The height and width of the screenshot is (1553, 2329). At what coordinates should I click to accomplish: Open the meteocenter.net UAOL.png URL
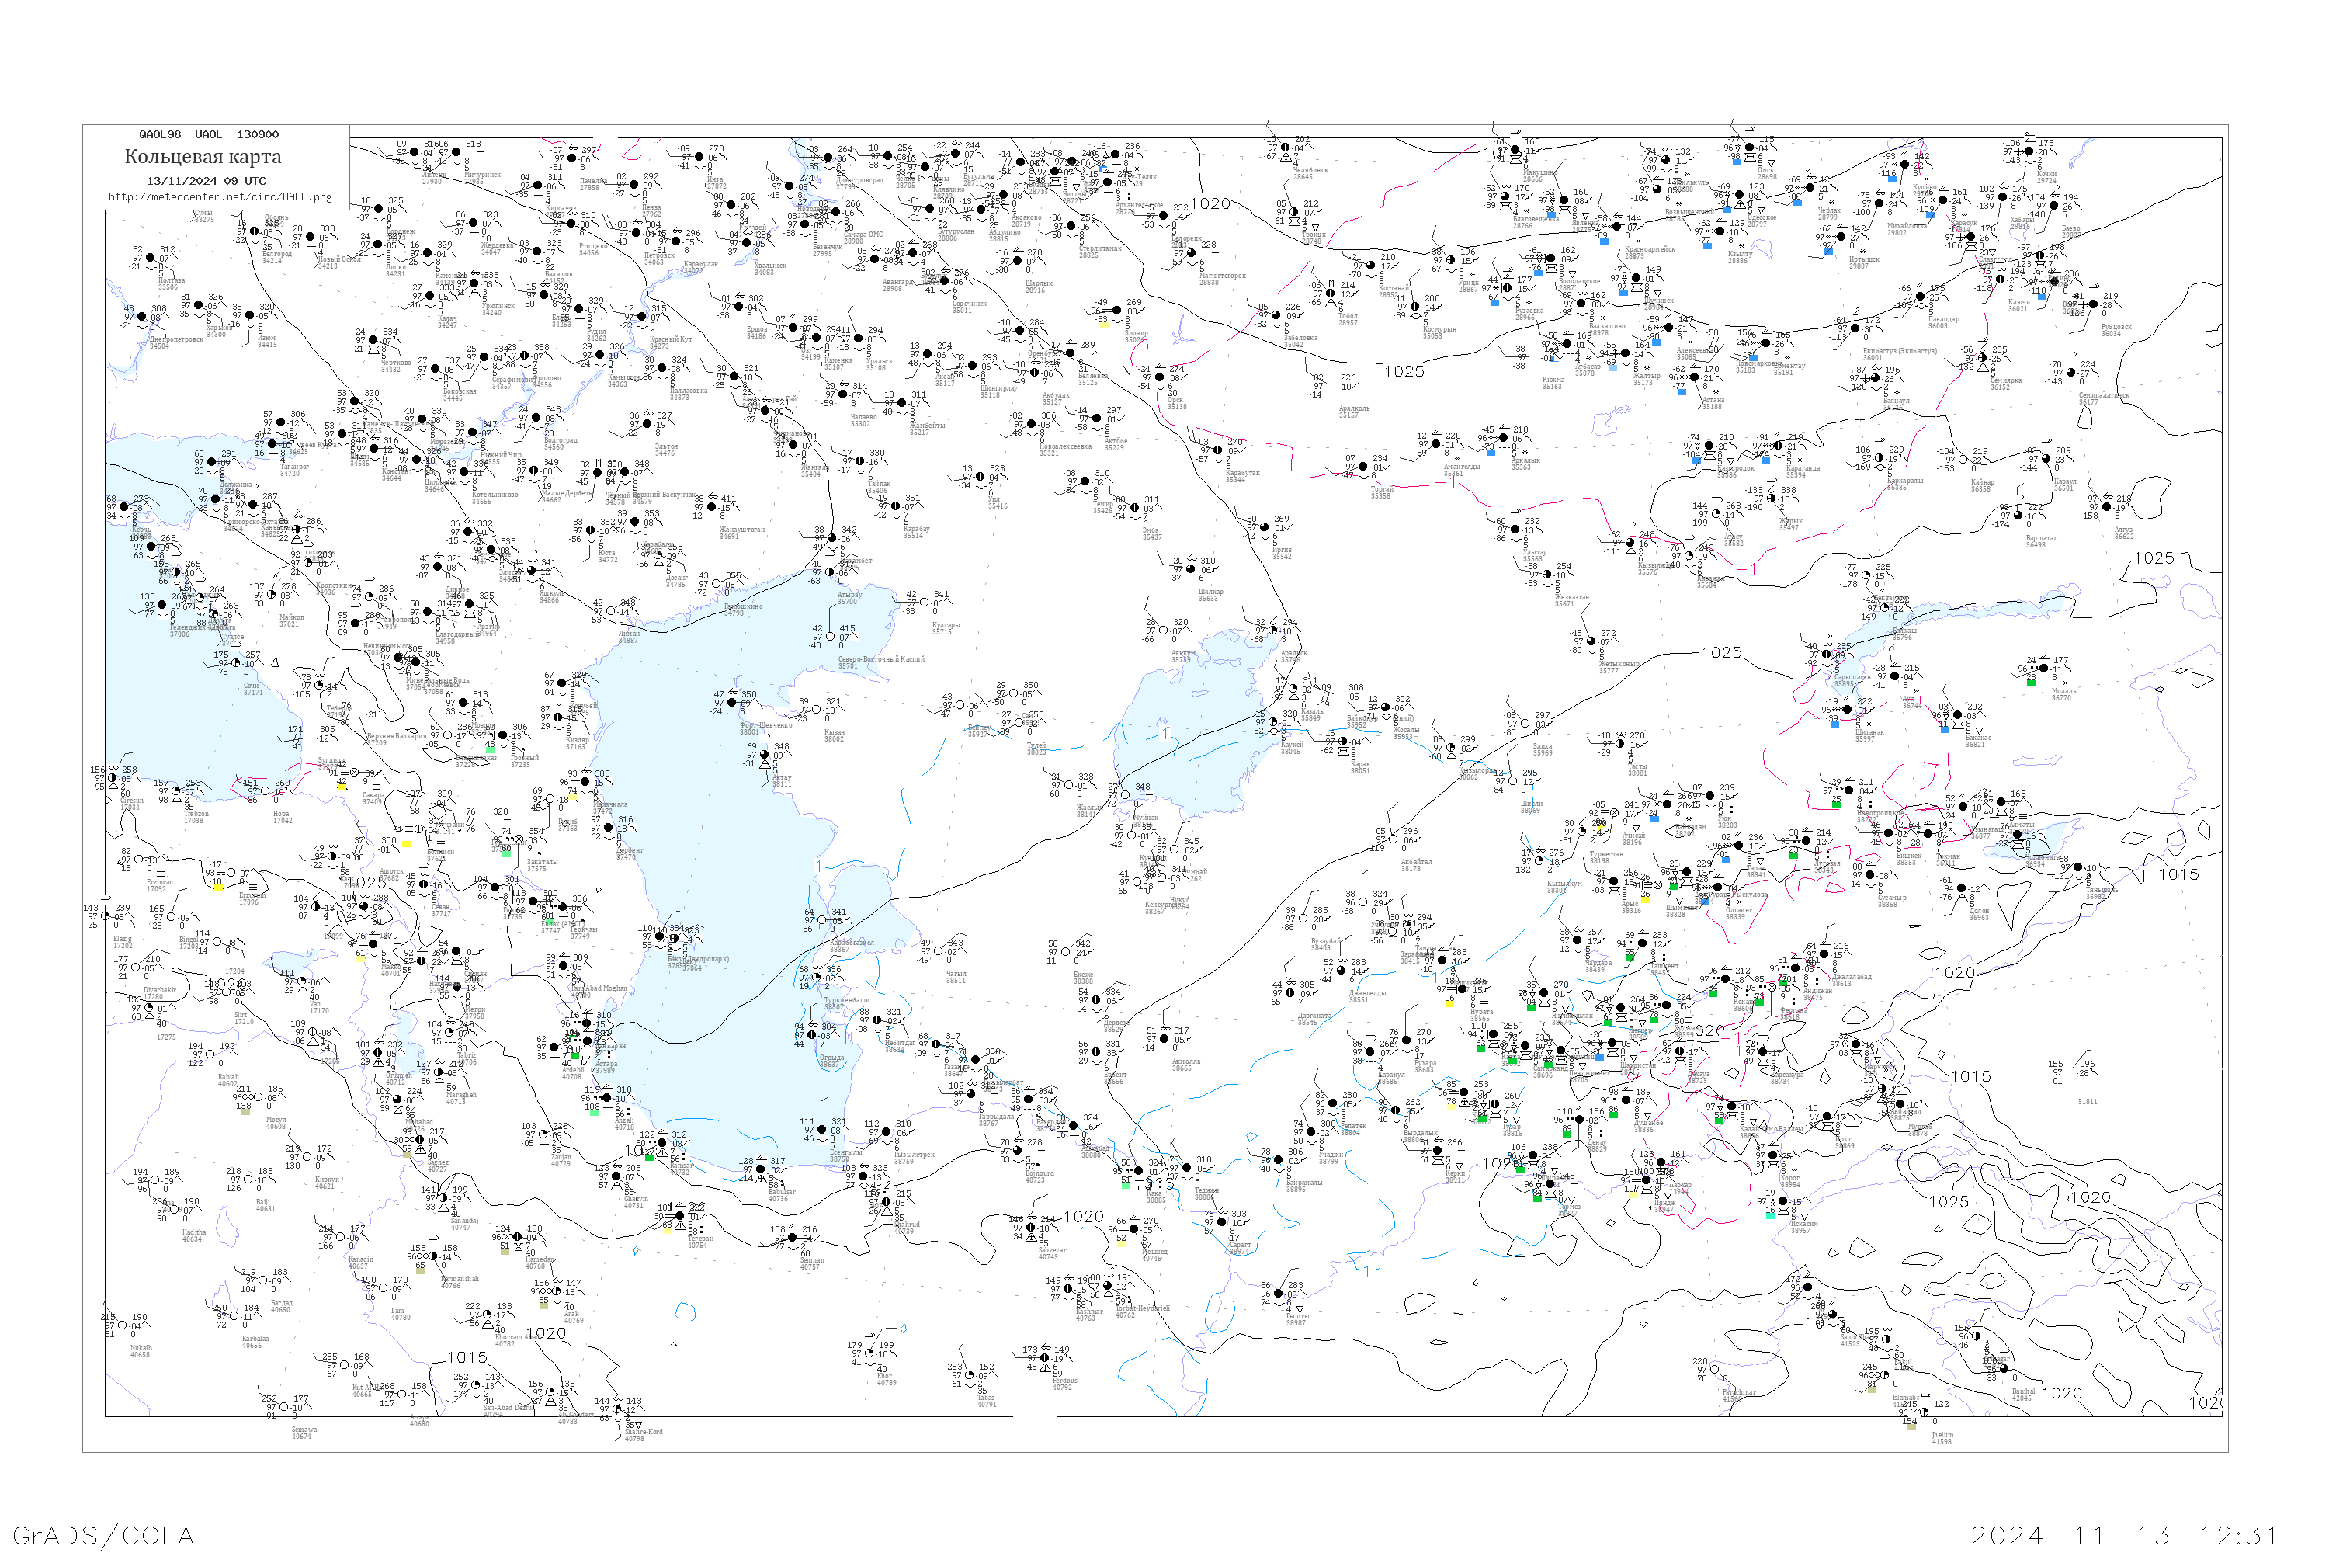pyautogui.click(x=220, y=197)
